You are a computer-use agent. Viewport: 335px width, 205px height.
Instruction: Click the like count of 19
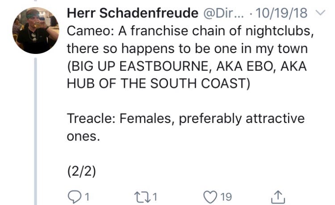(x=226, y=196)
